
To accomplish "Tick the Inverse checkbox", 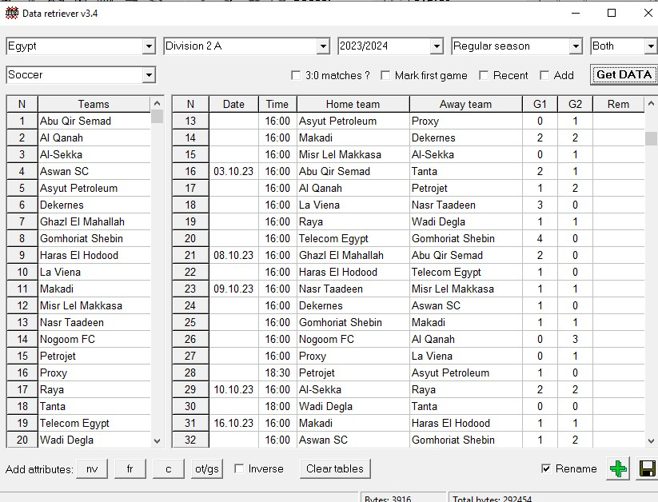I will pyautogui.click(x=239, y=469).
